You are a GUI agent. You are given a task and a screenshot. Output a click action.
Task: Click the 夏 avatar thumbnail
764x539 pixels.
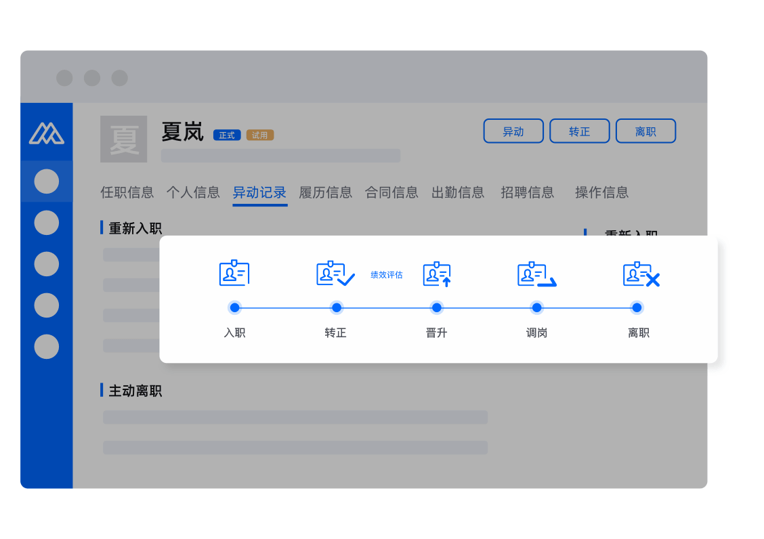[x=124, y=139]
